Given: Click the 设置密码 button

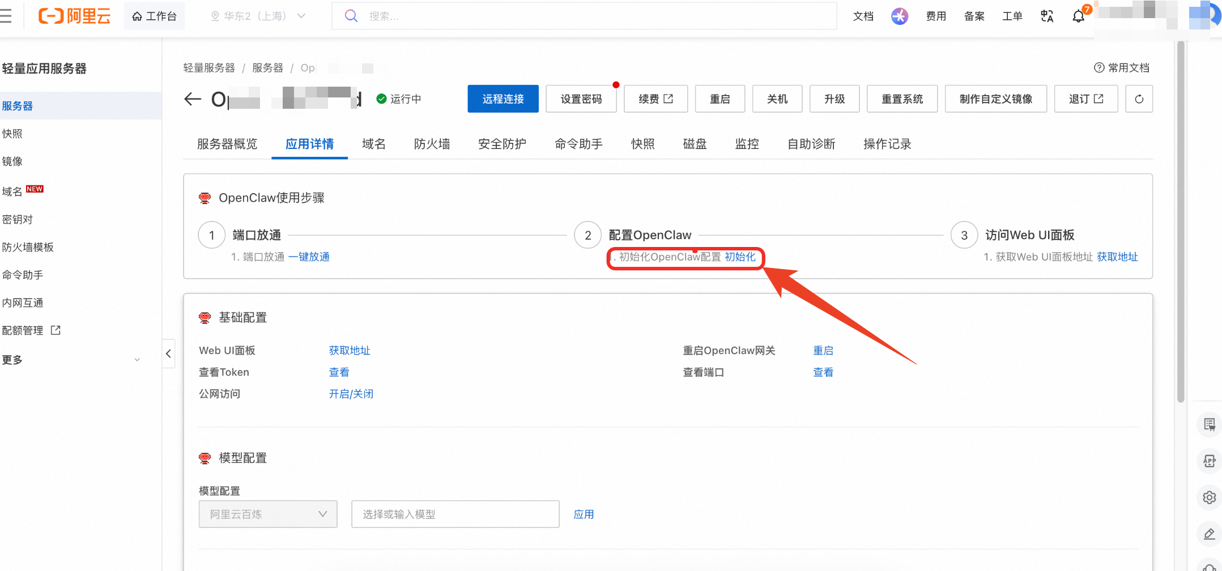Looking at the screenshot, I should tap(581, 99).
